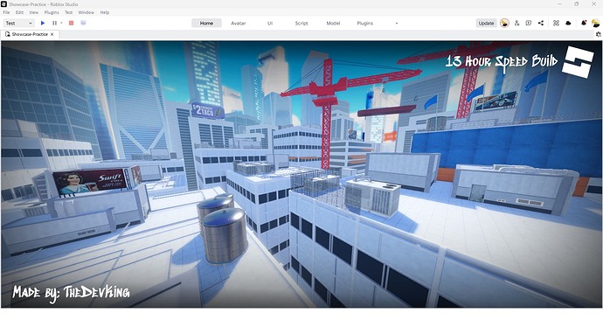Click the client/server view icon beside Stop
This screenshot has height=320, width=603.
coord(83,23)
